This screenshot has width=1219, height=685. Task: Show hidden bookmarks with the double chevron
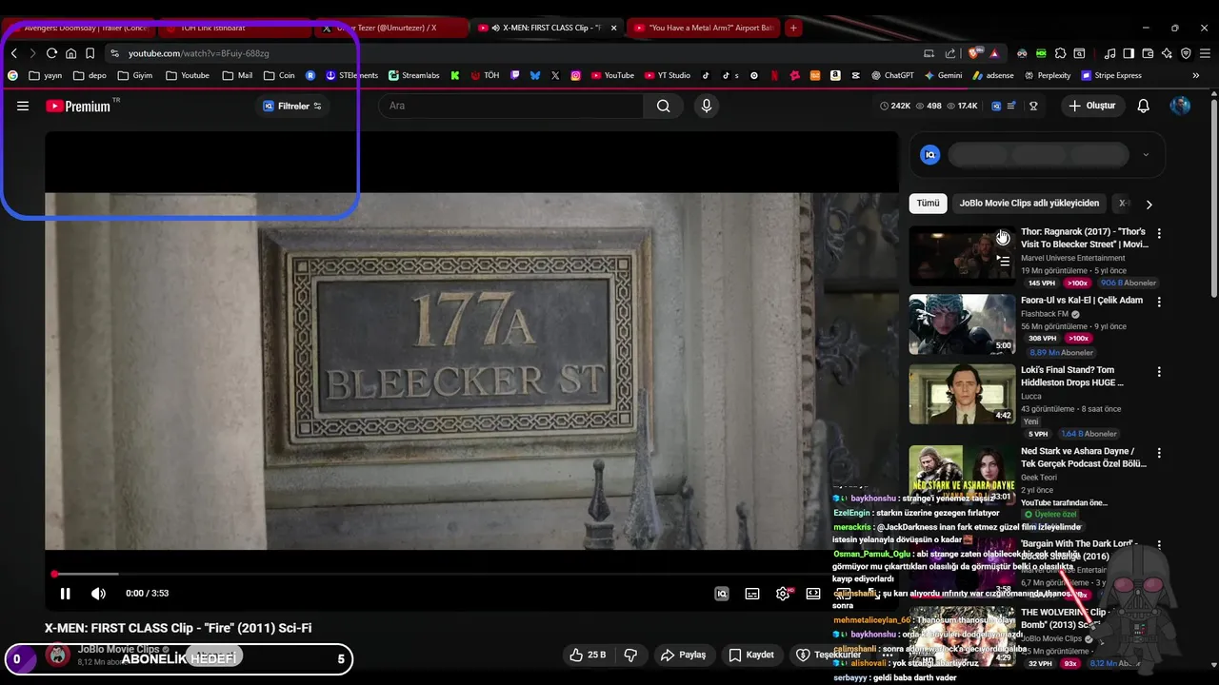1196,75
